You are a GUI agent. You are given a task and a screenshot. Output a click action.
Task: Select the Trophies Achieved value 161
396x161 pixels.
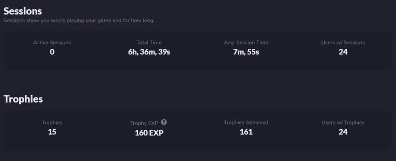(246, 132)
